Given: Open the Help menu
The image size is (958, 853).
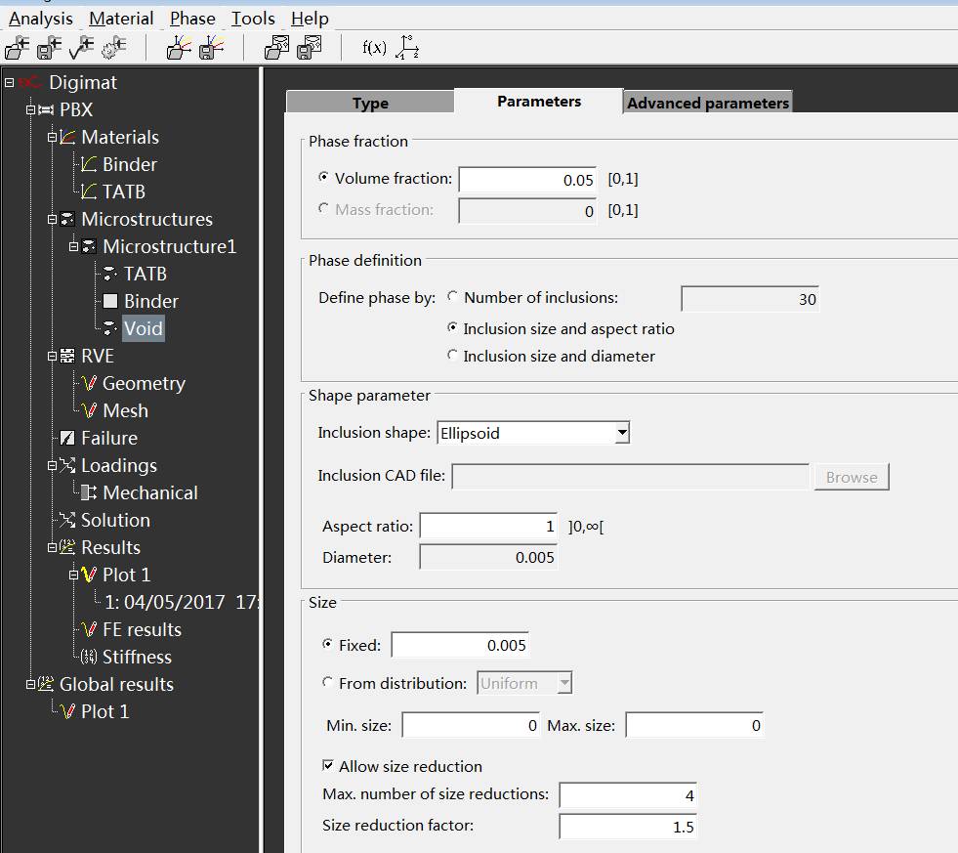Looking at the screenshot, I should pyautogui.click(x=310, y=19).
